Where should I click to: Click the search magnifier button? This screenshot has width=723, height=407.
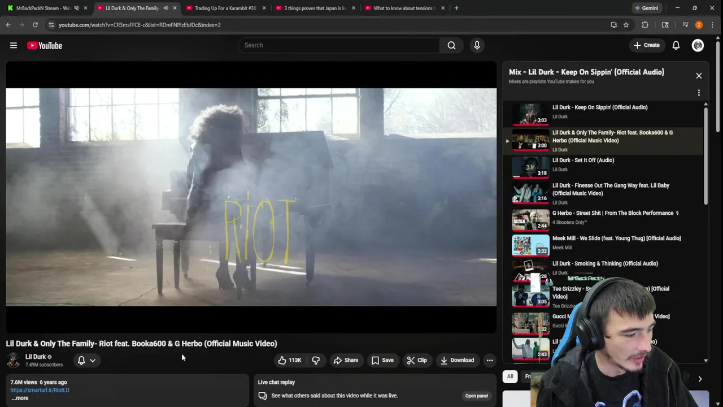[451, 45]
